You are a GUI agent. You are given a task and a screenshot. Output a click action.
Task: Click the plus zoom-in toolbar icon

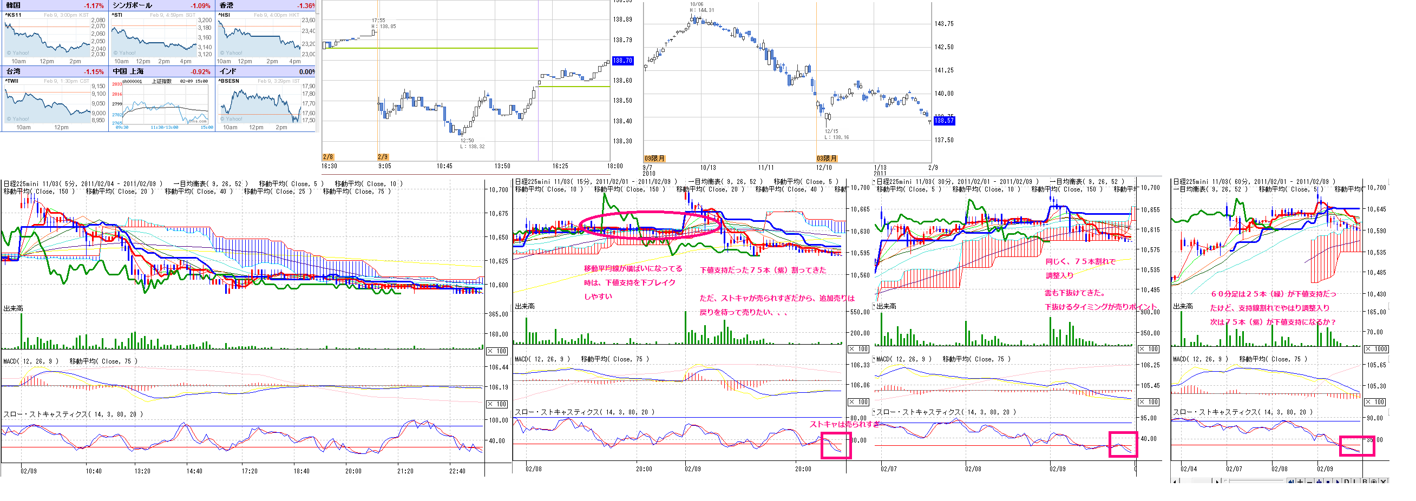(x=1301, y=481)
